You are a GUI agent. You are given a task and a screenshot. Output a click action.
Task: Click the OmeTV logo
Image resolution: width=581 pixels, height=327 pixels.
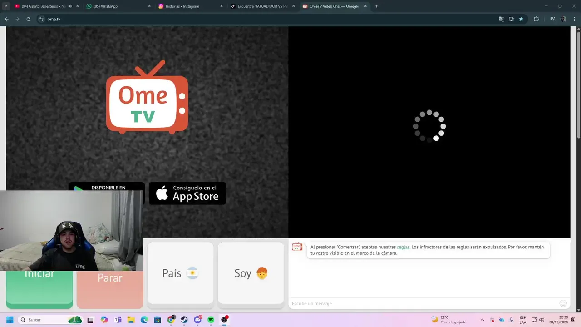click(x=147, y=97)
